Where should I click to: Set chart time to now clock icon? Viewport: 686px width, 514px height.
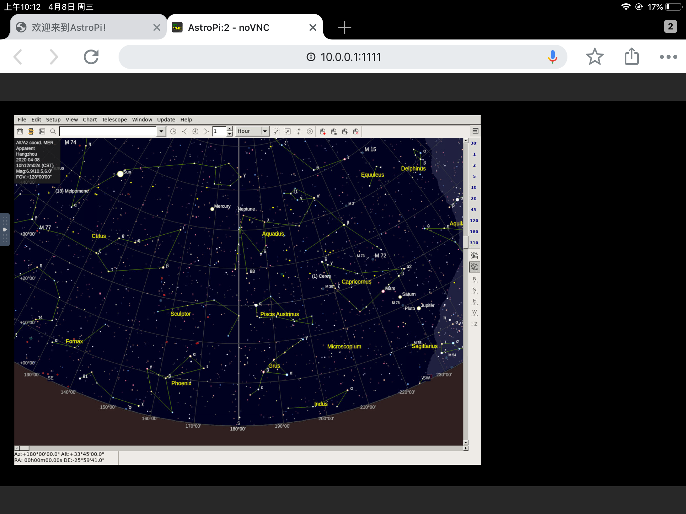pos(173,132)
